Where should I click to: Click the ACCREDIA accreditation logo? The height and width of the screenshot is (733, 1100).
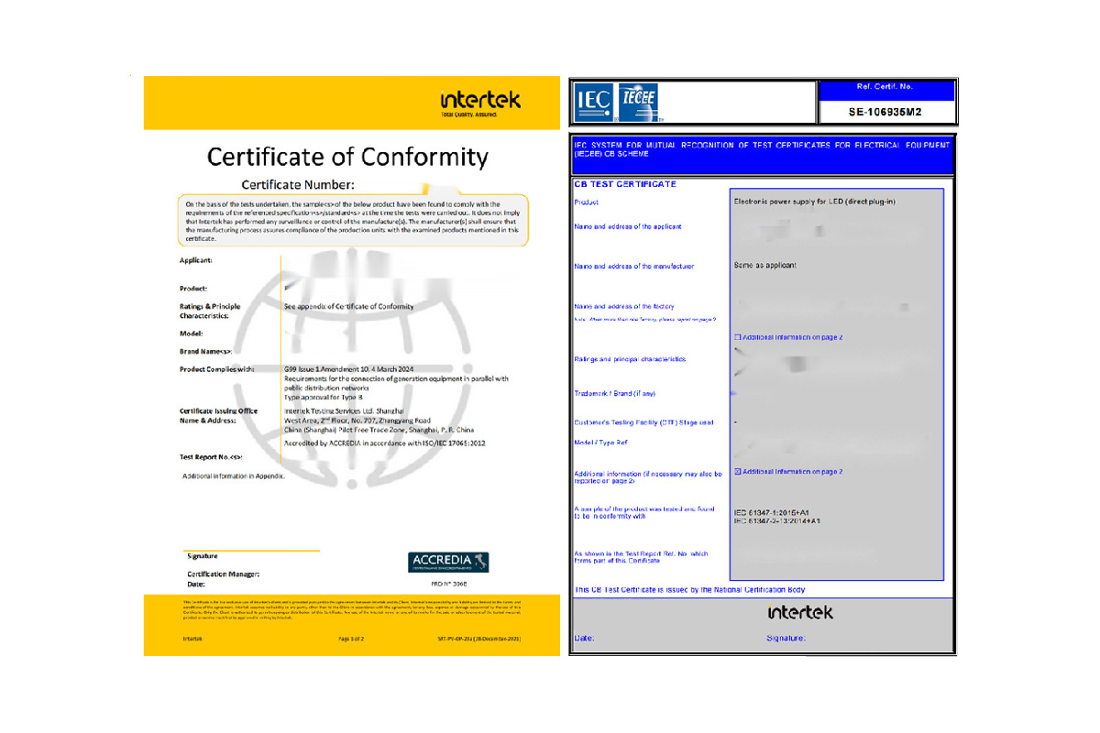pos(447,563)
